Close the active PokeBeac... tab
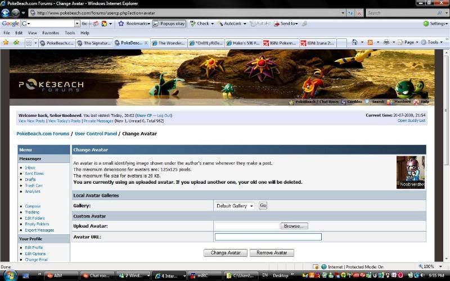The height and width of the screenshot is (281, 450). [x=146, y=43]
